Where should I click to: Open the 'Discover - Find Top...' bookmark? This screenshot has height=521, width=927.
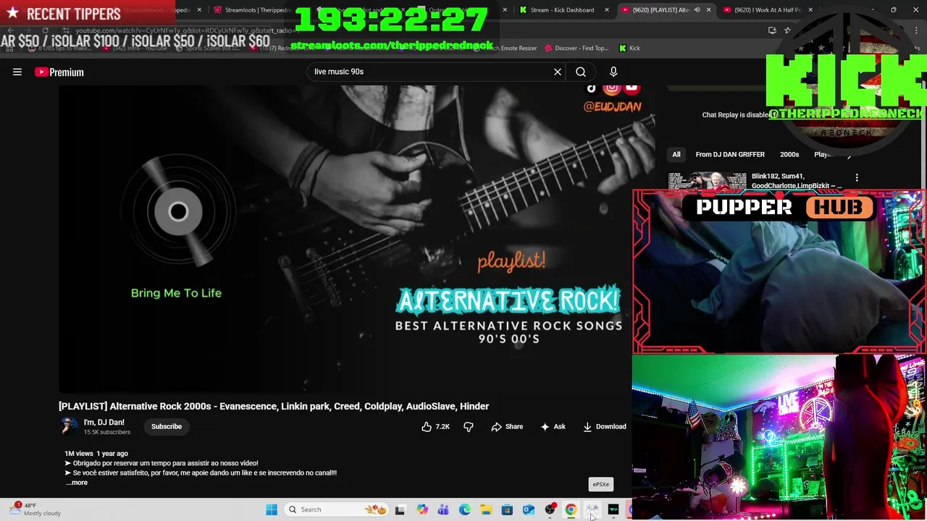[x=576, y=48]
